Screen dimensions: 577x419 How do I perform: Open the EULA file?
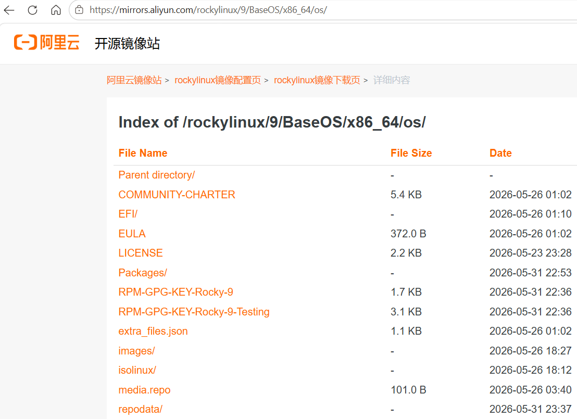132,234
